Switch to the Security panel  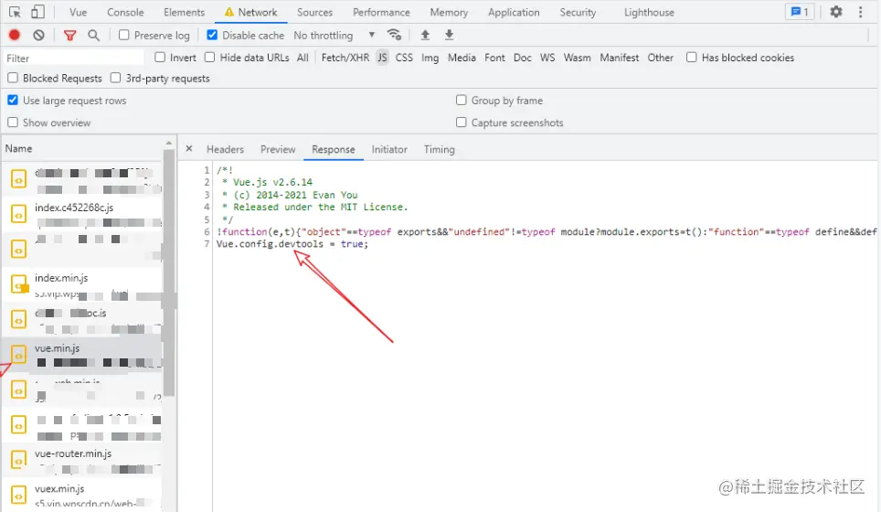click(x=578, y=13)
